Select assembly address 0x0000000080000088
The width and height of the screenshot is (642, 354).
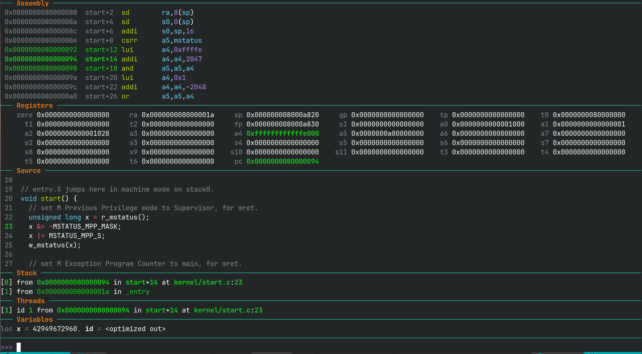[41, 13]
